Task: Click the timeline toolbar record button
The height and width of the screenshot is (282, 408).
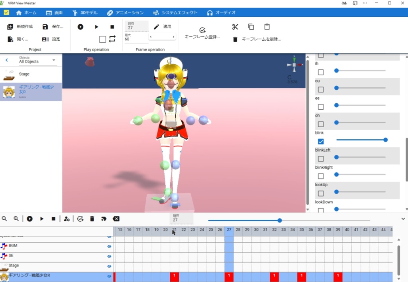Action: [x=29, y=219]
